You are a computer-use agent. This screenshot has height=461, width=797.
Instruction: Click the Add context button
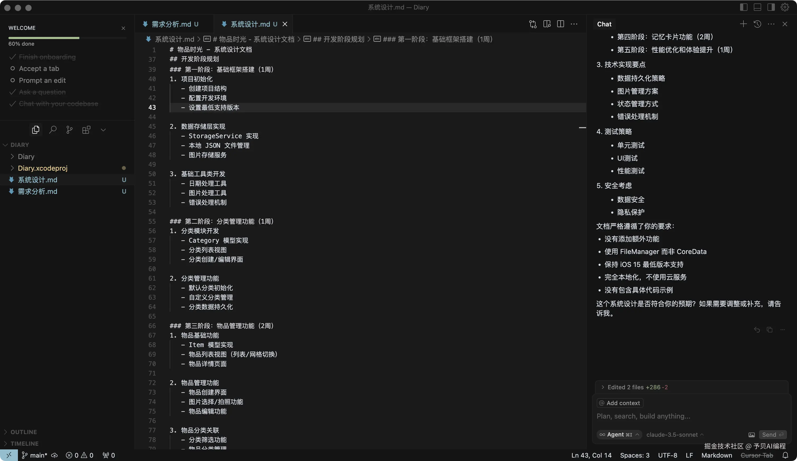pos(620,403)
